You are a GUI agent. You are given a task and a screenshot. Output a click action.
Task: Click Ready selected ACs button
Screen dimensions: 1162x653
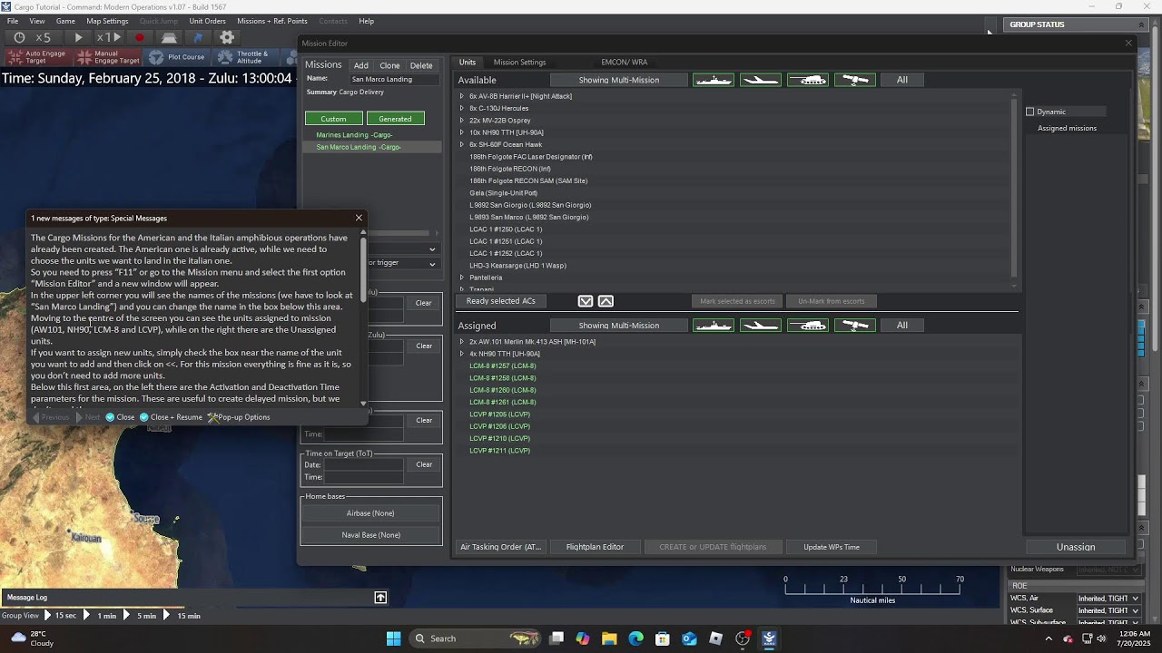(x=500, y=301)
